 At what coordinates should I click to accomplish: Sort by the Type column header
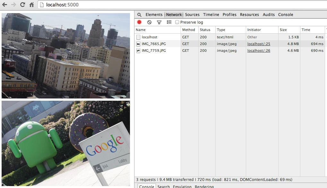point(231,30)
